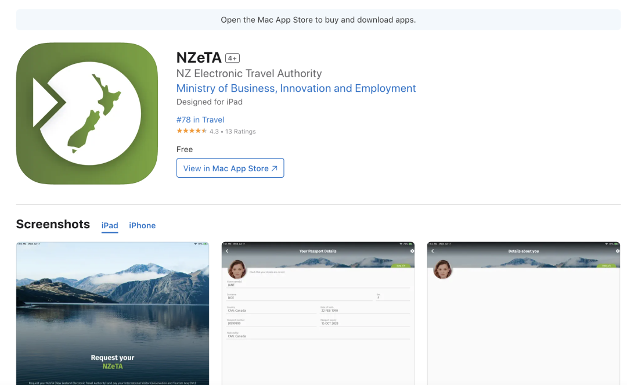
Task: Click the orange star rating icons
Action: pos(192,131)
